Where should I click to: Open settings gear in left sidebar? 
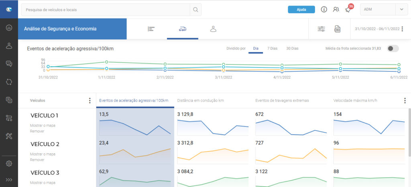coord(9,163)
